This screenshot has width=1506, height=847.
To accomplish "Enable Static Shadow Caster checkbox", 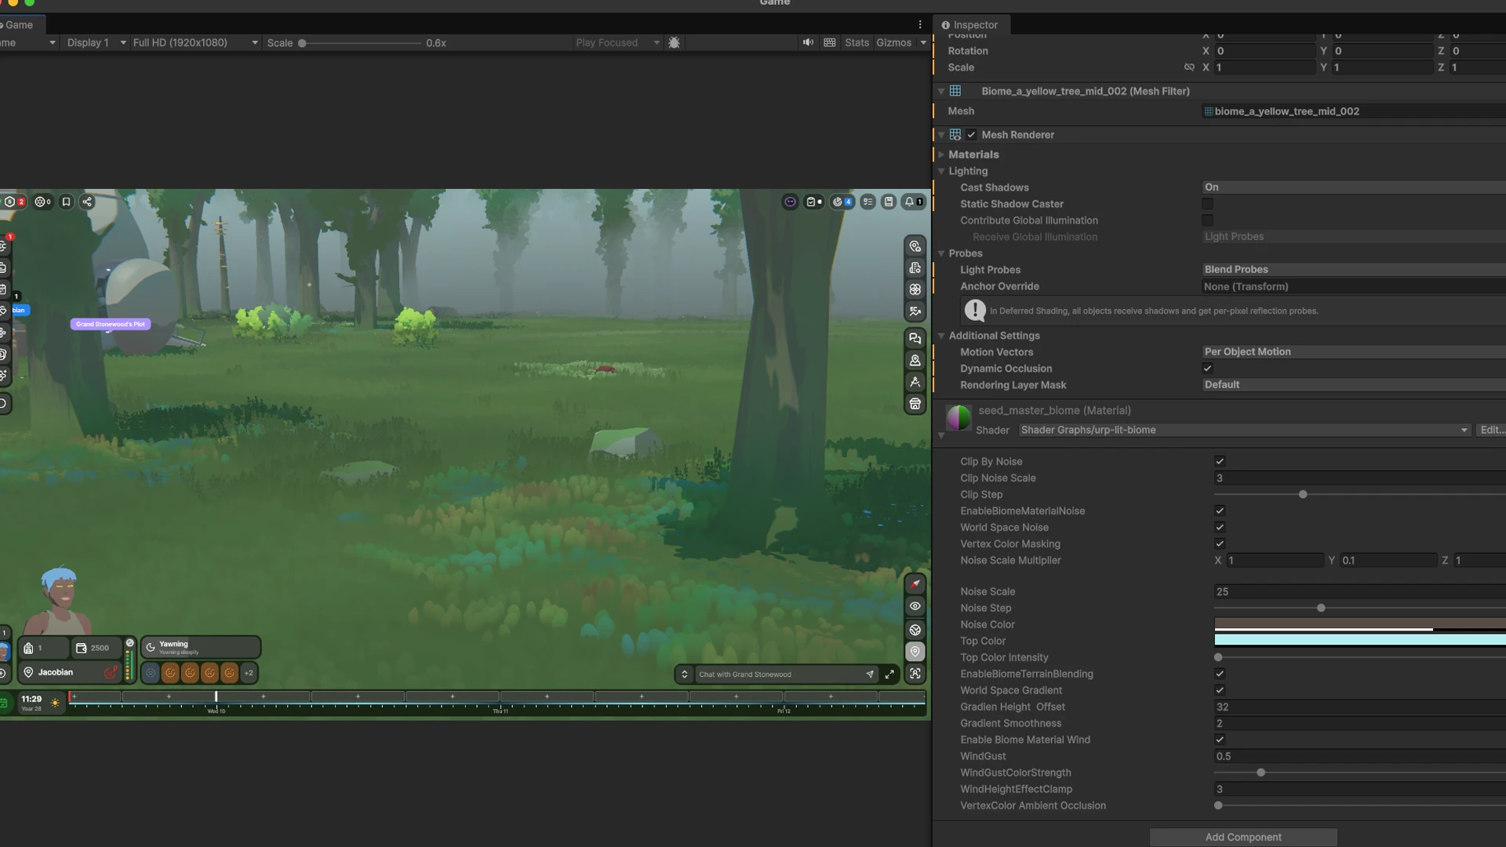I will coord(1207,204).
